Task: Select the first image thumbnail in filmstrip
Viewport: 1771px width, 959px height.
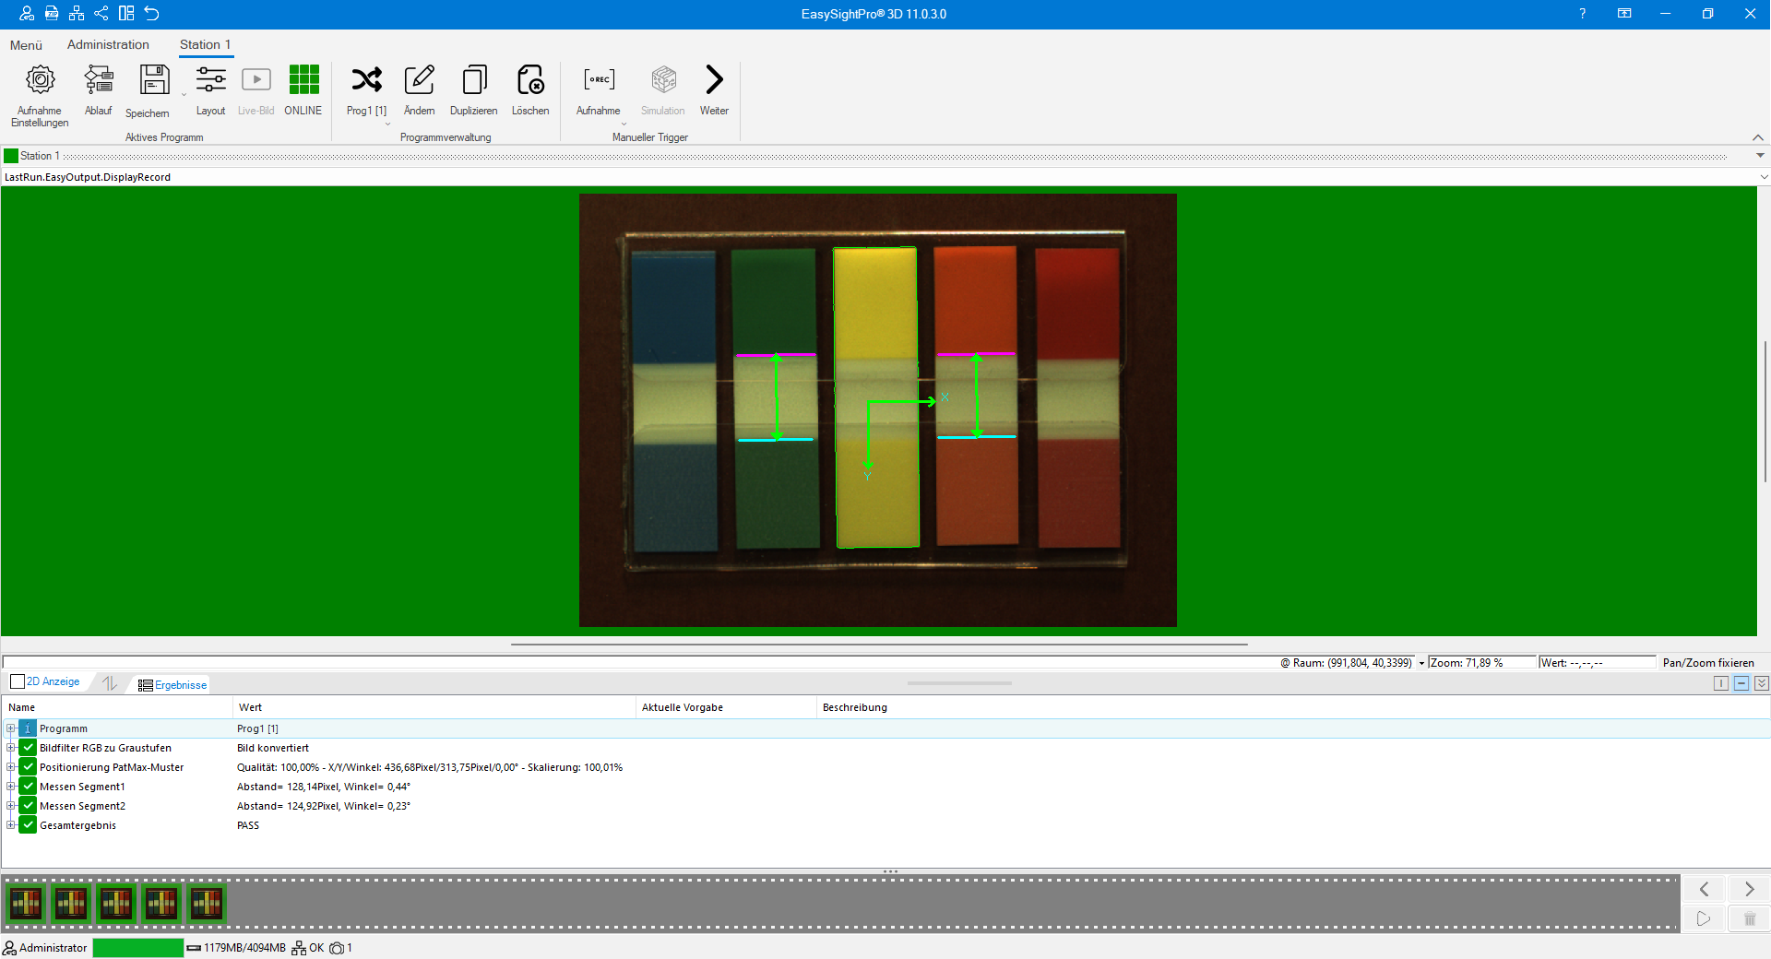Action: coord(26,904)
